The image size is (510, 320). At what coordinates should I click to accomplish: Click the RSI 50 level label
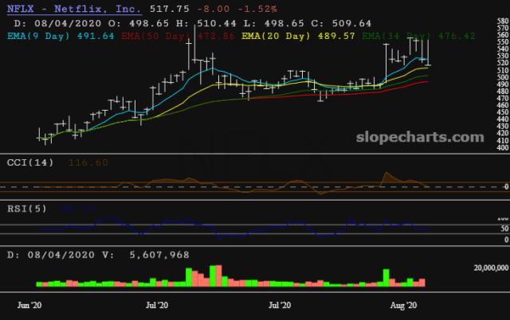[x=504, y=228]
